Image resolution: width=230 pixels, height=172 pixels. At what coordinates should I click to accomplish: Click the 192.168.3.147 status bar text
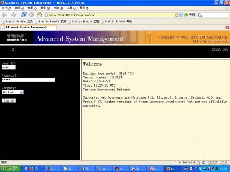(x=186, y=162)
